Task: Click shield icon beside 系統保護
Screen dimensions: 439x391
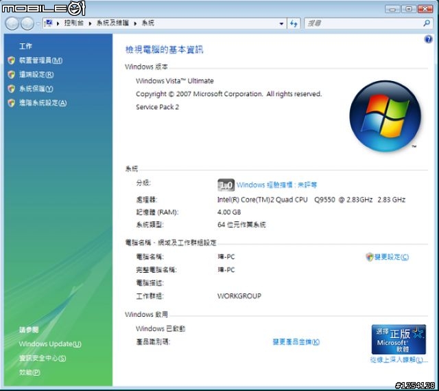Action: [12, 89]
